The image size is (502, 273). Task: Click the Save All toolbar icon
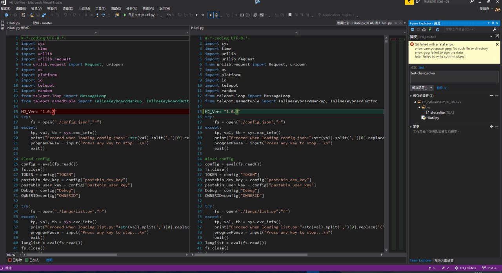point(44,15)
